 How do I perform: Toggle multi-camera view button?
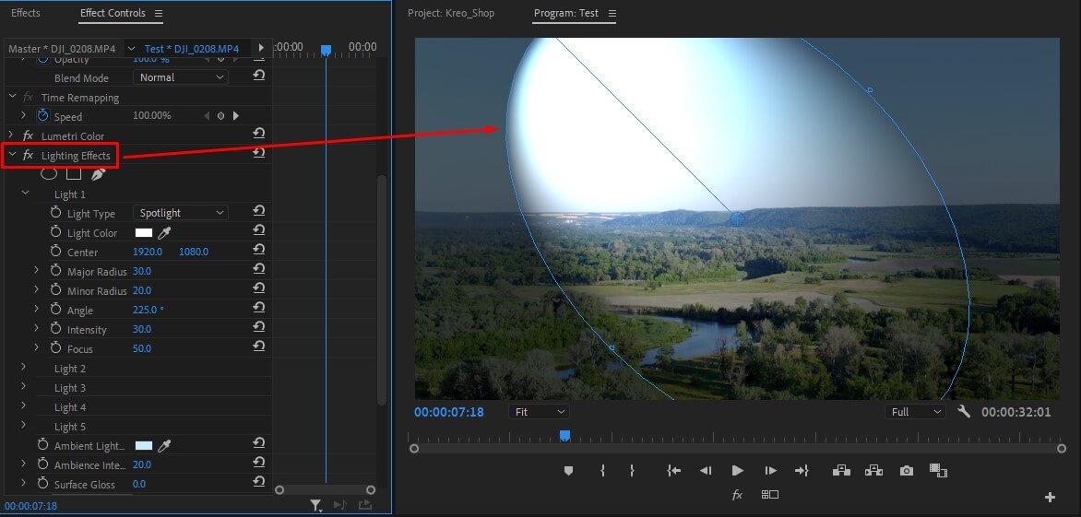(770, 494)
